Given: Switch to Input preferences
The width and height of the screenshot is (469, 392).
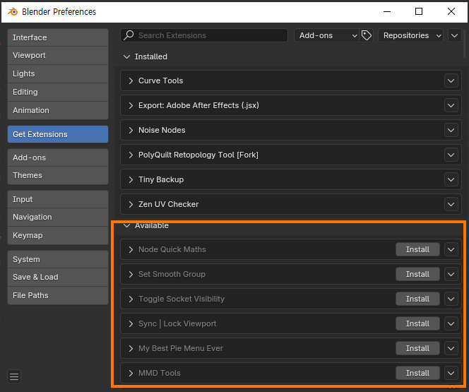Looking at the screenshot, I should (x=58, y=199).
